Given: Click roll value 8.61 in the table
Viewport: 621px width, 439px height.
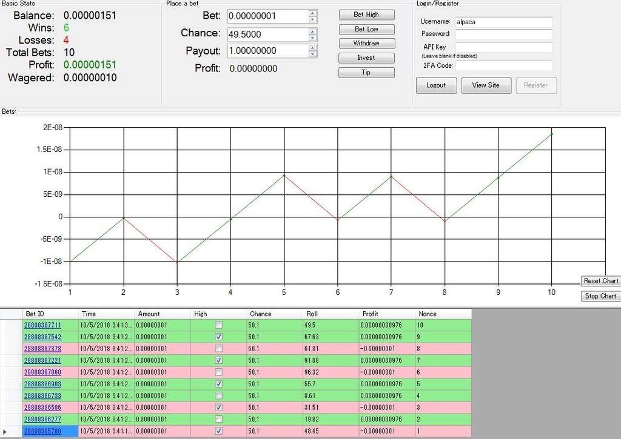Looking at the screenshot, I should [310, 395].
